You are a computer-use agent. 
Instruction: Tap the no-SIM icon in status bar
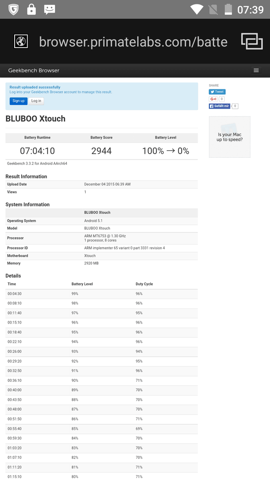coord(213,9)
